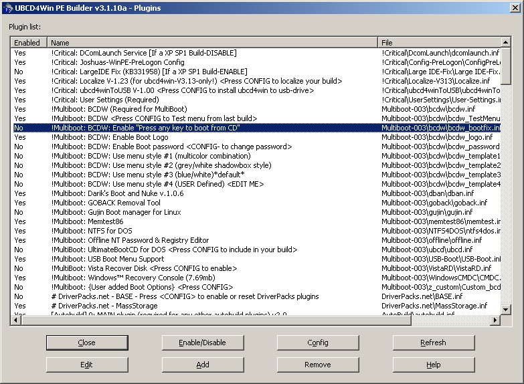The height and width of the screenshot is (384, 524).
Task: Click file path Multiboot-003\bcdw\bcdw_logo.inf
Action: pyautogui.click(x=437, y=137)
